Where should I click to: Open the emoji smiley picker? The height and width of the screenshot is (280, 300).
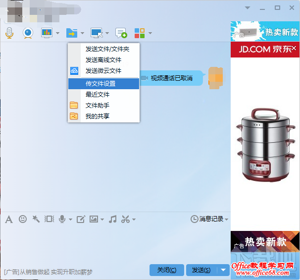coord(23,219)
